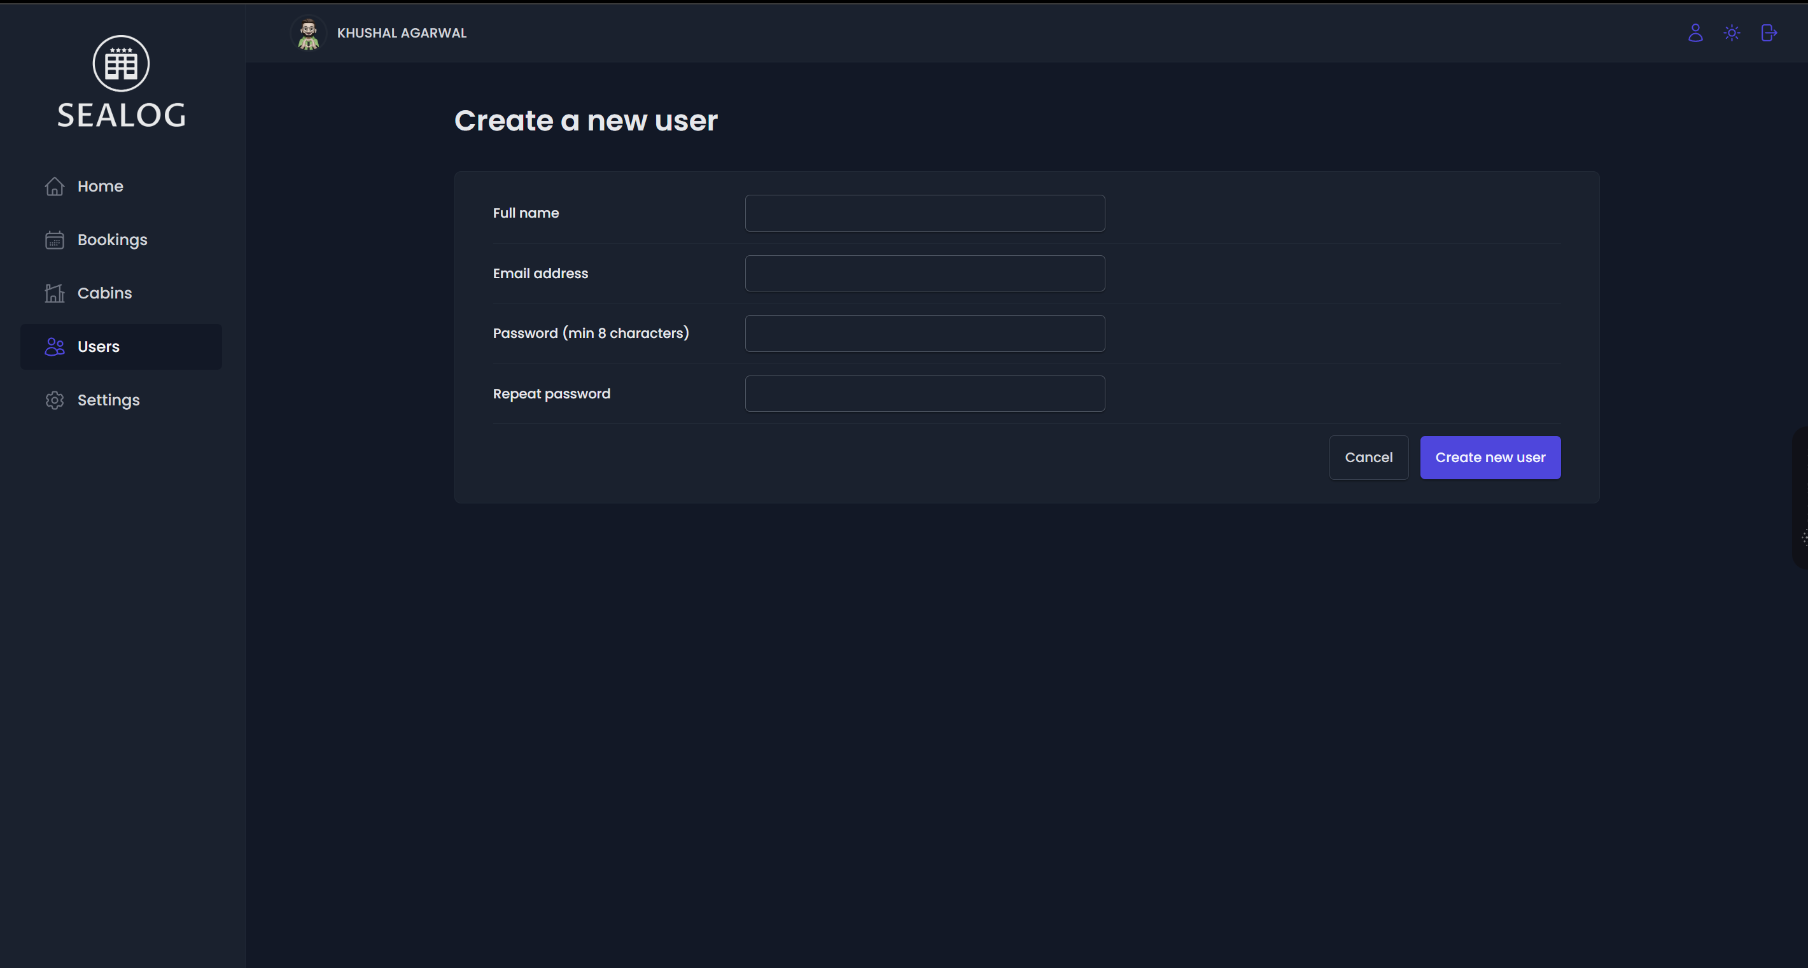Click Khushal Agarwal's avatar picture
The image size is (1808, 968).
pos(308,33)
